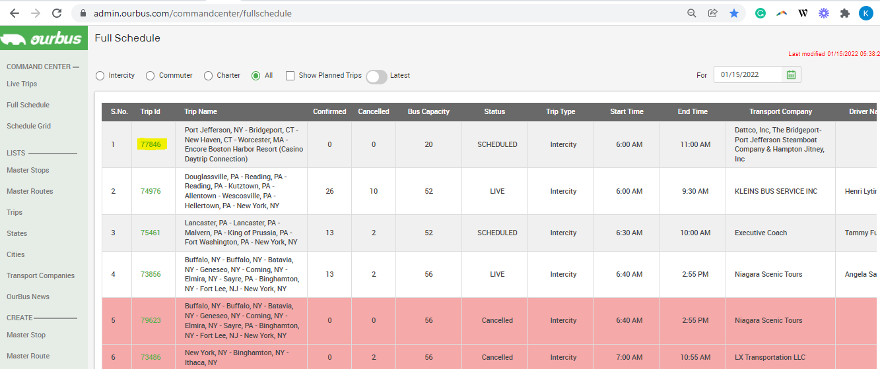
Task: Toggle the Latest switch
Action: click(x=376, y=76)
